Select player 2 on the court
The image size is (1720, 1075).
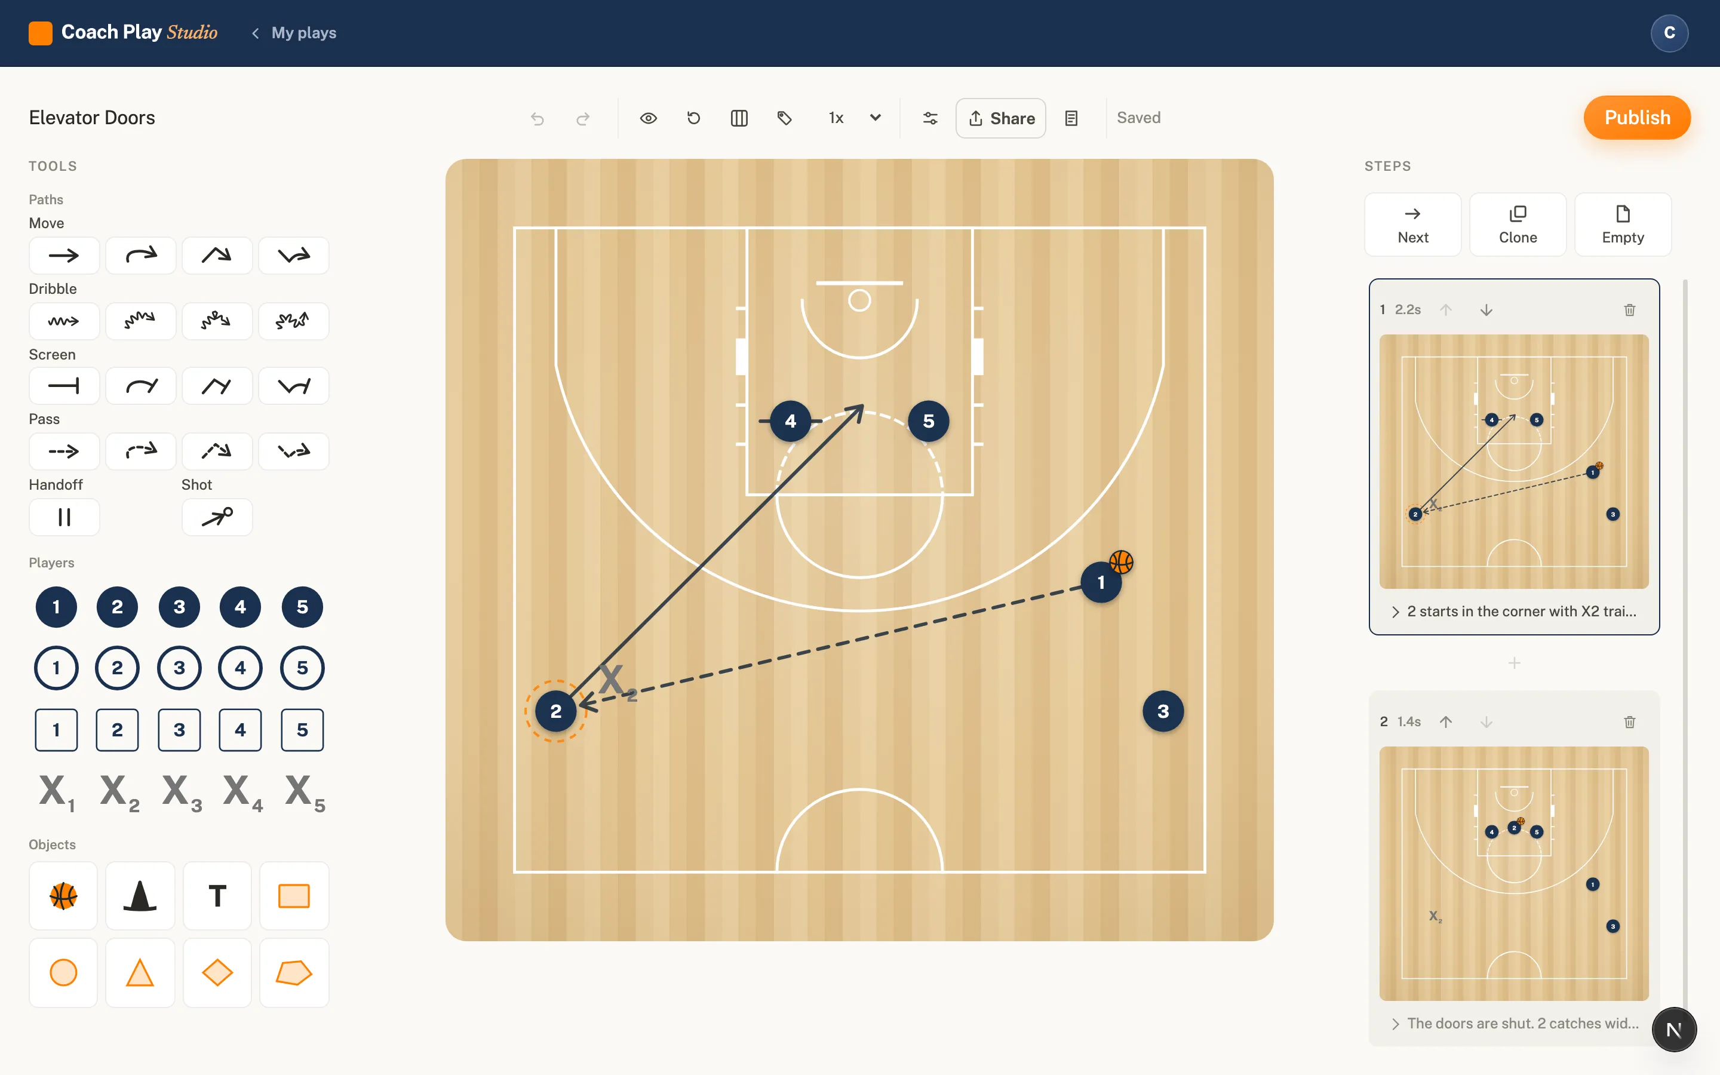pyautogui.click(x=556, y=711)
